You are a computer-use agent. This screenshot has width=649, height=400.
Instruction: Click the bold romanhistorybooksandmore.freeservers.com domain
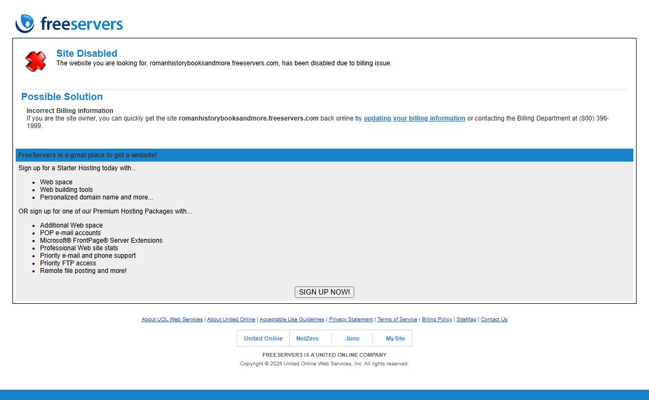249,118
